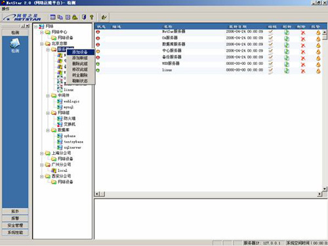Click the yellow status dot of 中心服务器

click(98, 51)
